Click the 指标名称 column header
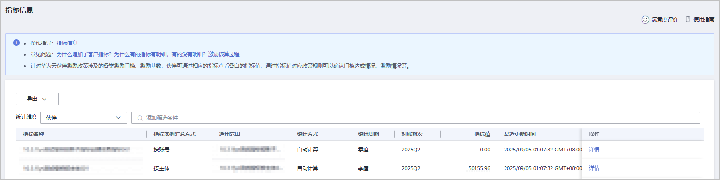The image size is (720, 180). point(33,134)
